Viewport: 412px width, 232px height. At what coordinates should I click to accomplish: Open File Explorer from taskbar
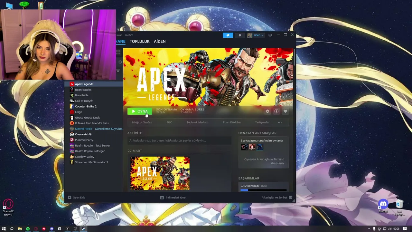coord(20,229)
